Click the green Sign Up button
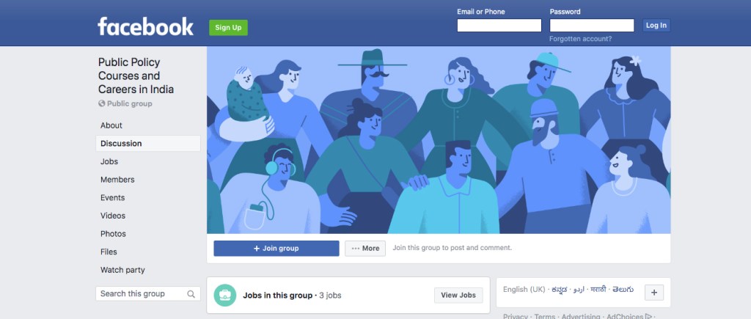This screenshot has height=319, width=751. click(229, 27)
